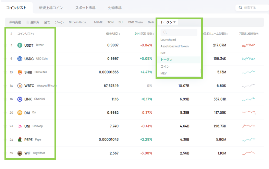Select the ゾーン filter
This screenshot has height=169, width=269.
coord(59,22)
